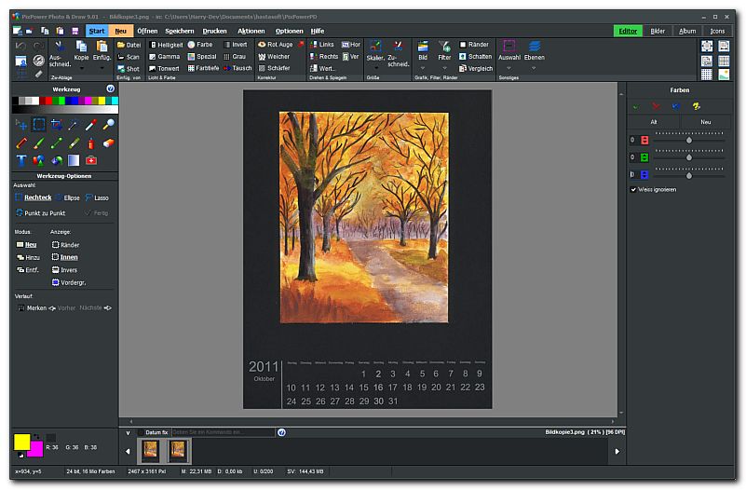Click the Schärfer button
This screenshot has width=746, height=490.
coord(274,68)
